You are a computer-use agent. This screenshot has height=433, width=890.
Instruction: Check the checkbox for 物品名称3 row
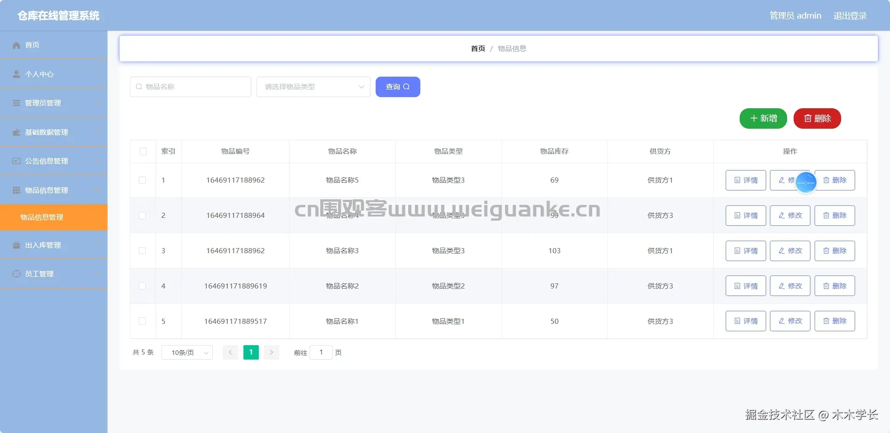[142, 251]
